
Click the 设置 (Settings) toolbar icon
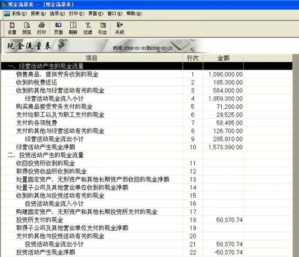12,28
